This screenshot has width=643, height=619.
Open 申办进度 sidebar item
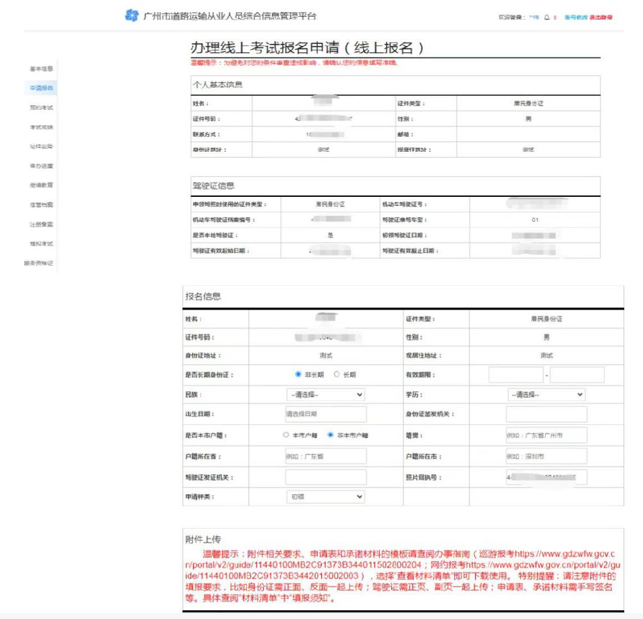41,166
